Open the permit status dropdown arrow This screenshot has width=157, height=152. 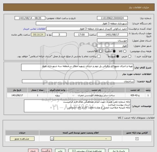point(52,139)
